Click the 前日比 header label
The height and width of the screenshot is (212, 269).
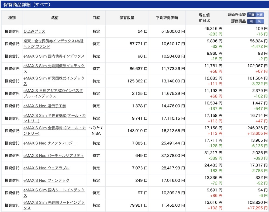pos(204,20)
